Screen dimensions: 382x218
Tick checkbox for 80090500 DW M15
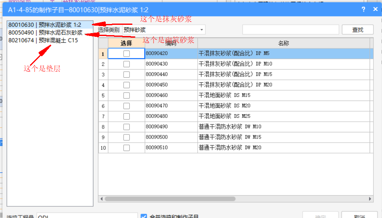(126, 137)
